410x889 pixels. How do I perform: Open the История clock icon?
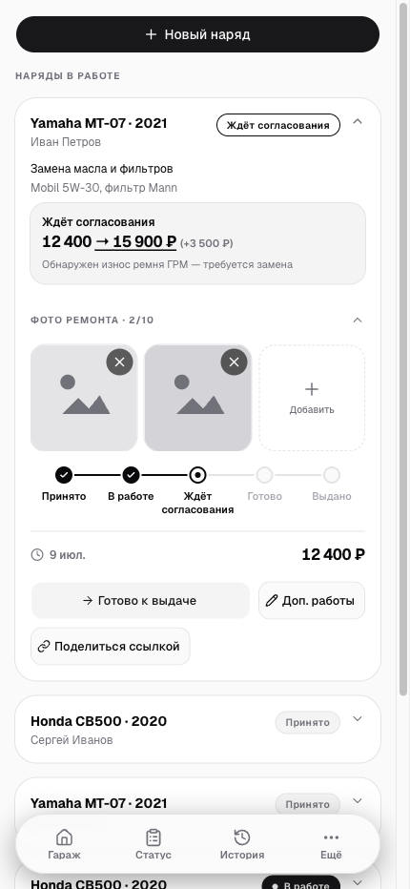pos(242,837)
